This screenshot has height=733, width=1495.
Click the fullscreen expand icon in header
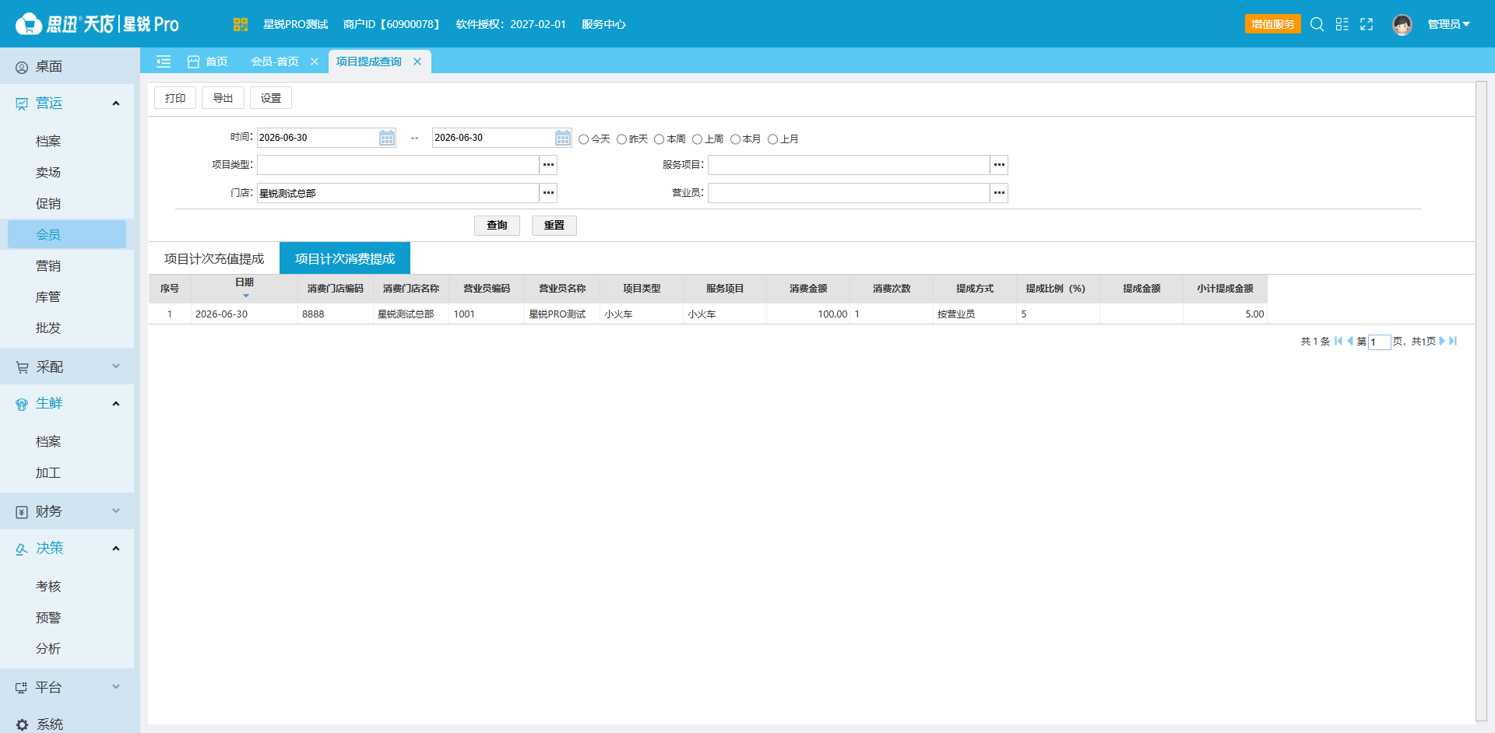pyautogui.click(x=1367, y=24)
